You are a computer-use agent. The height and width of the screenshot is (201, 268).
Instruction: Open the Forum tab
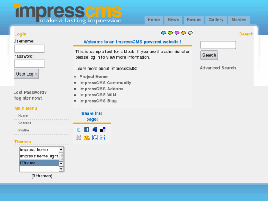[194, 20]
